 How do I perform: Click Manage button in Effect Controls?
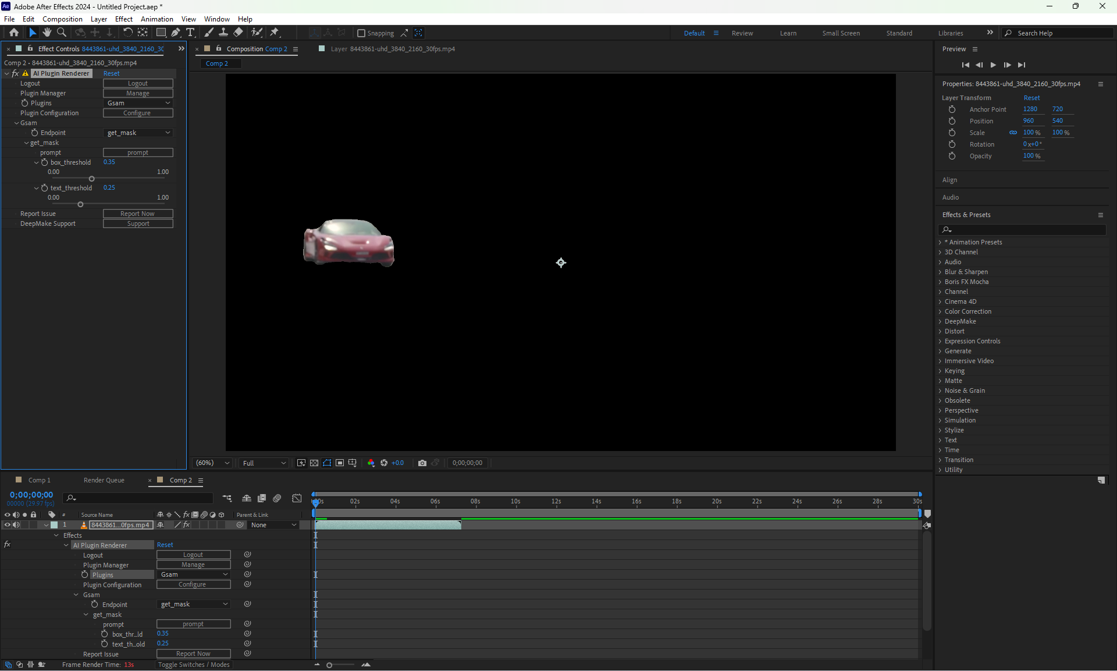pyautogui.click(x=138, y=93)
